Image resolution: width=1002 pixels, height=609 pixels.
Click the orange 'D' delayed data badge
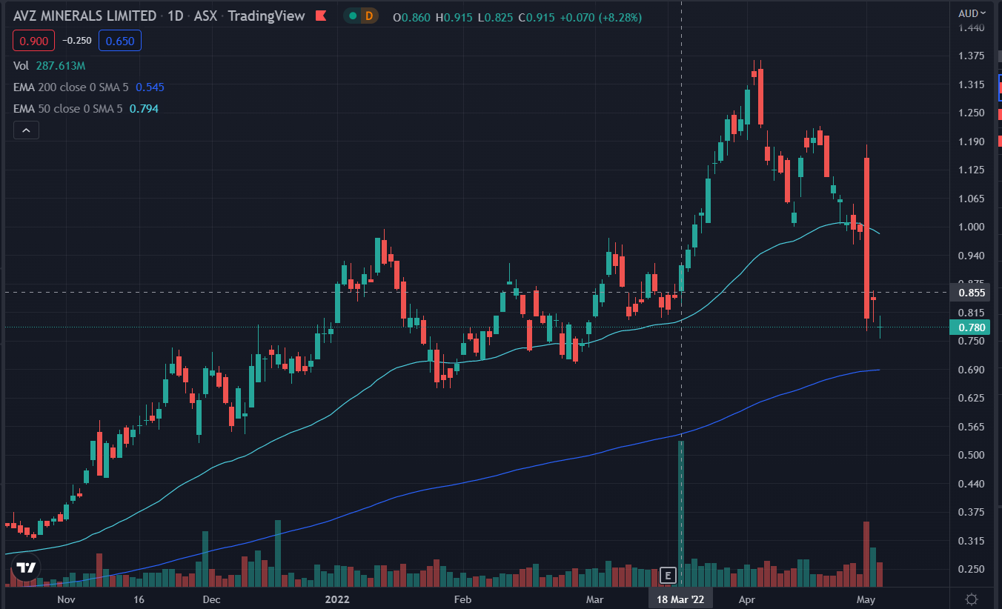click(x=368, y=16)
